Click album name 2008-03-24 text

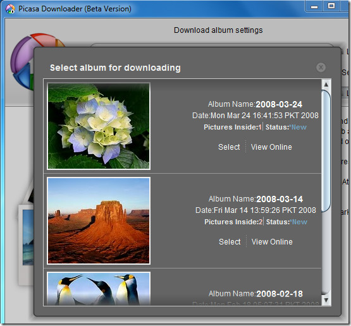coord(279,104)
